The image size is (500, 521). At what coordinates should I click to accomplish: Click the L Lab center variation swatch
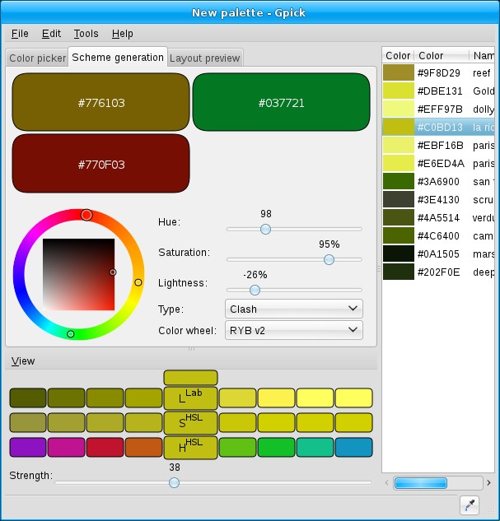(190, 398)
